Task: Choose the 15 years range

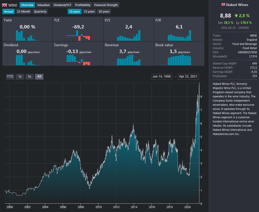Action: (89, 11)
